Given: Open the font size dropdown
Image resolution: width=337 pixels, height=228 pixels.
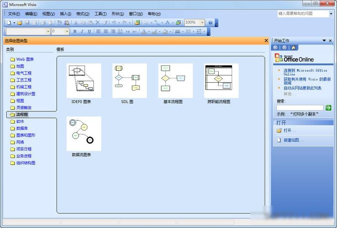Looking at the screenshot, I should click(x=67, y=32).
